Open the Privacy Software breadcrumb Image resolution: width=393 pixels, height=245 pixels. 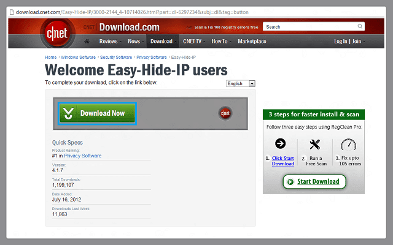click(x=152, y=57)
